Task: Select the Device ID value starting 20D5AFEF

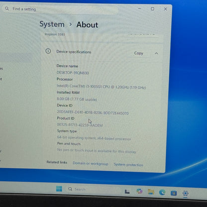Action: coord(93,112)
